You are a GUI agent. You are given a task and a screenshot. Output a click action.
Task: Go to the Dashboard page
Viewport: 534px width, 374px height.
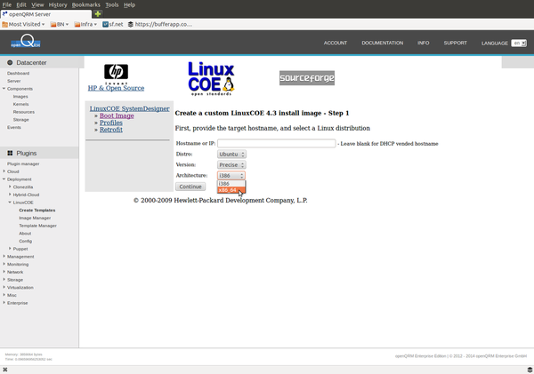tap(18, 73)
